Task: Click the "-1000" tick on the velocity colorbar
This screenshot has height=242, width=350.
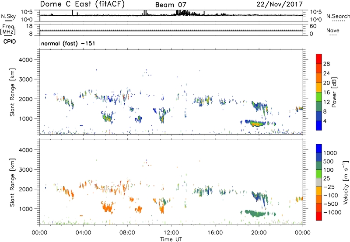Action: (x=332, y=212)
